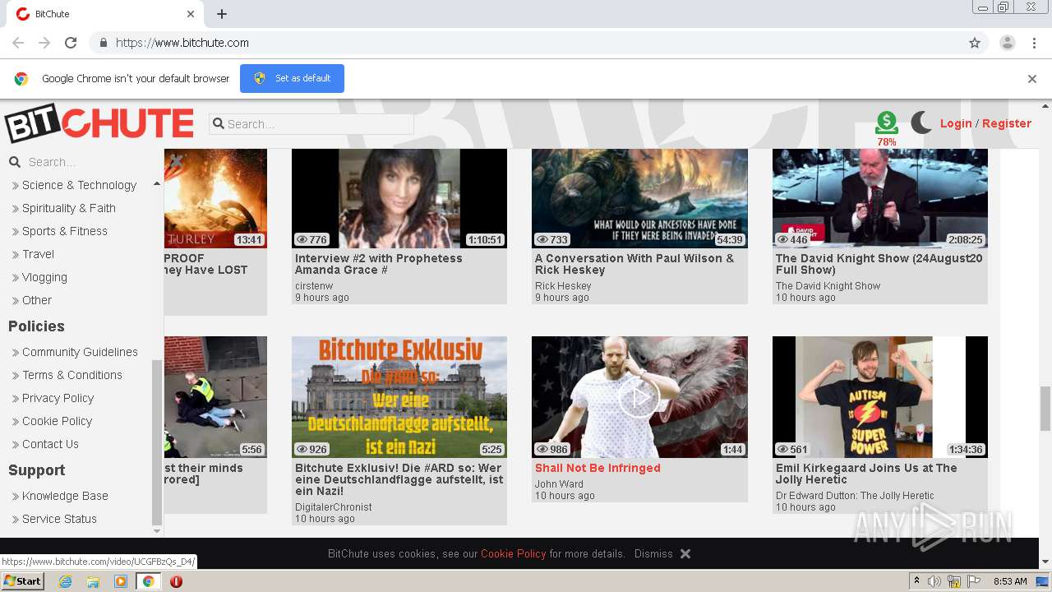Open File Explorer folder in taskbar
Screen dimensions: 1052x592
tap(93, 581)
